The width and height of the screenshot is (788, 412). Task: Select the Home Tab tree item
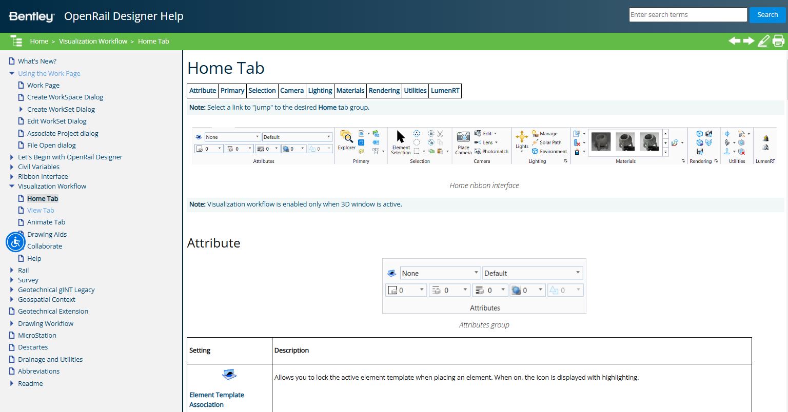point(43,198)
